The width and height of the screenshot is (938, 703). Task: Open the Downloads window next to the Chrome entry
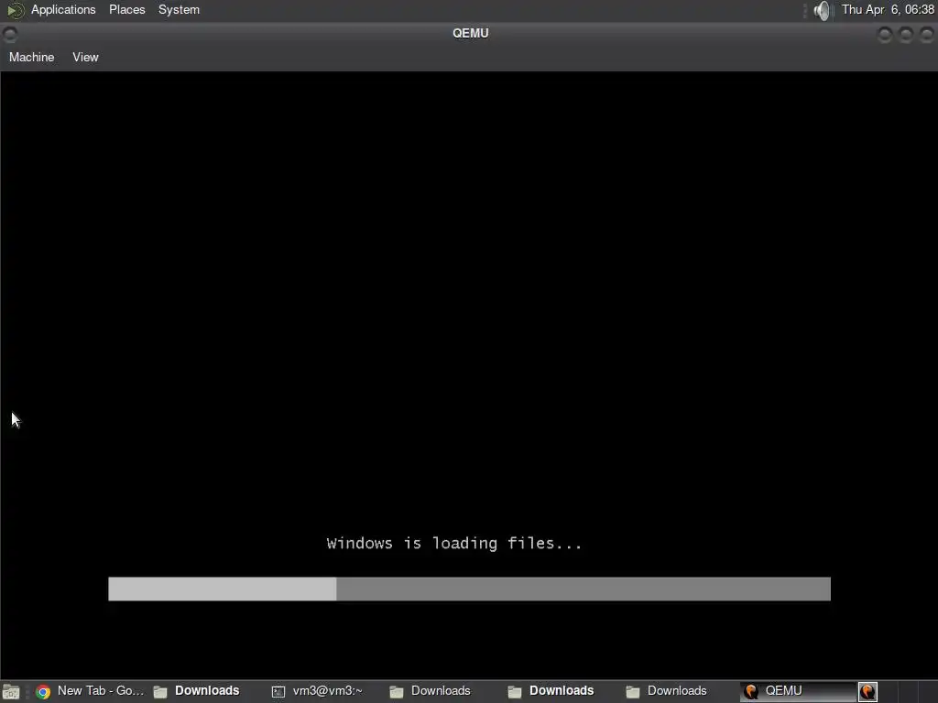(196, 691)
